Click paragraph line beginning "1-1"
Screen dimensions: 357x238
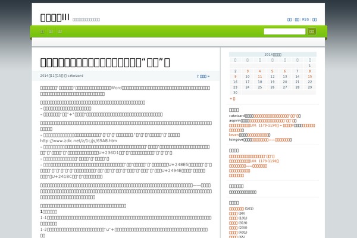tap(126, 221)
